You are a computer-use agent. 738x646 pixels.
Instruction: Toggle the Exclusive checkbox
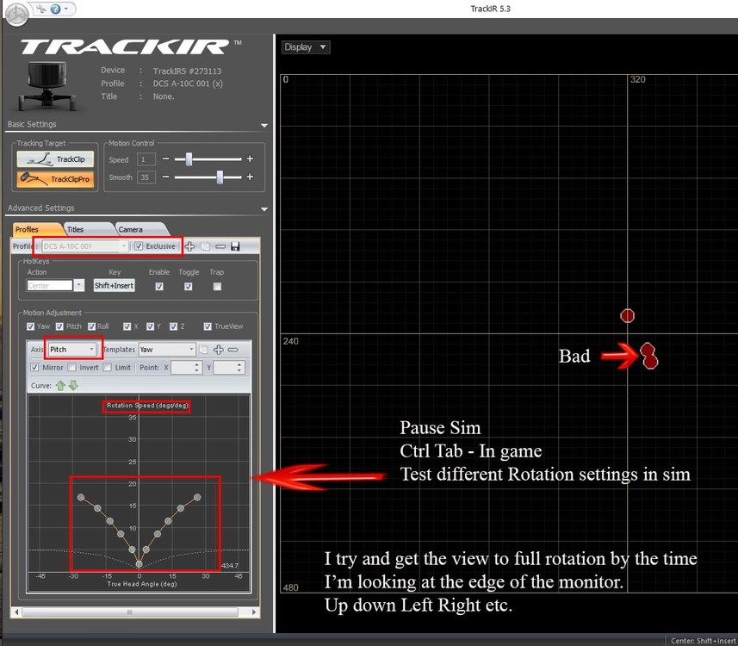(x=139, y=246)
